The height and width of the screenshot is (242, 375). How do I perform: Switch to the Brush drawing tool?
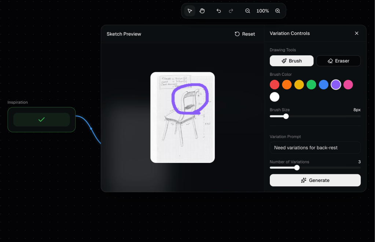tap(291, 61)
